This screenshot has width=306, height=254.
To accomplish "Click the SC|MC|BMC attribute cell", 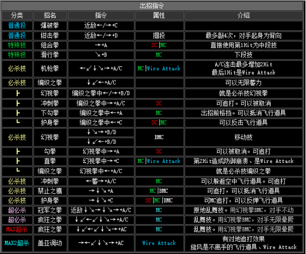I will tap(159, 200).
